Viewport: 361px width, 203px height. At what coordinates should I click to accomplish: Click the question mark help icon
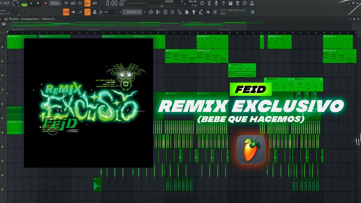[223, 3]
